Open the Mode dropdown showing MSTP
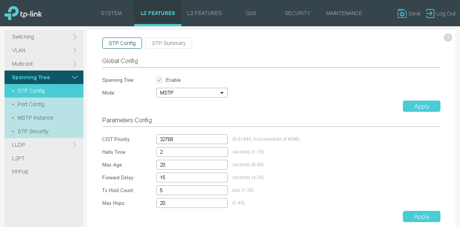460x227 pixels. pos(192,93)
